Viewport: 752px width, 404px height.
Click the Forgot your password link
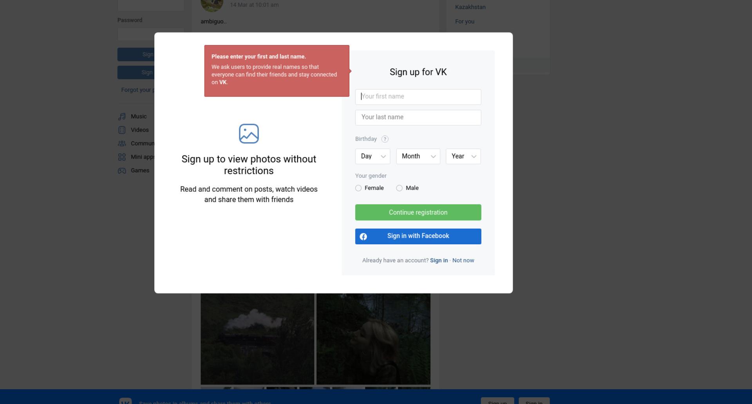pyautogui.click(x=137, y=90)
